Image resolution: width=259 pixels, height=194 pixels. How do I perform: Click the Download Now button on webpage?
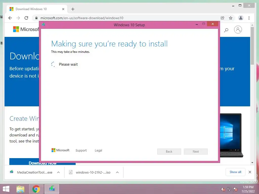42,162
